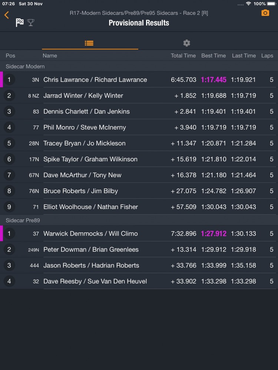Viewport: 278px width, 370px height.
Task: Open Chris Lawrance / Richard Lawrance row
Action: click(x=139, y=80)
